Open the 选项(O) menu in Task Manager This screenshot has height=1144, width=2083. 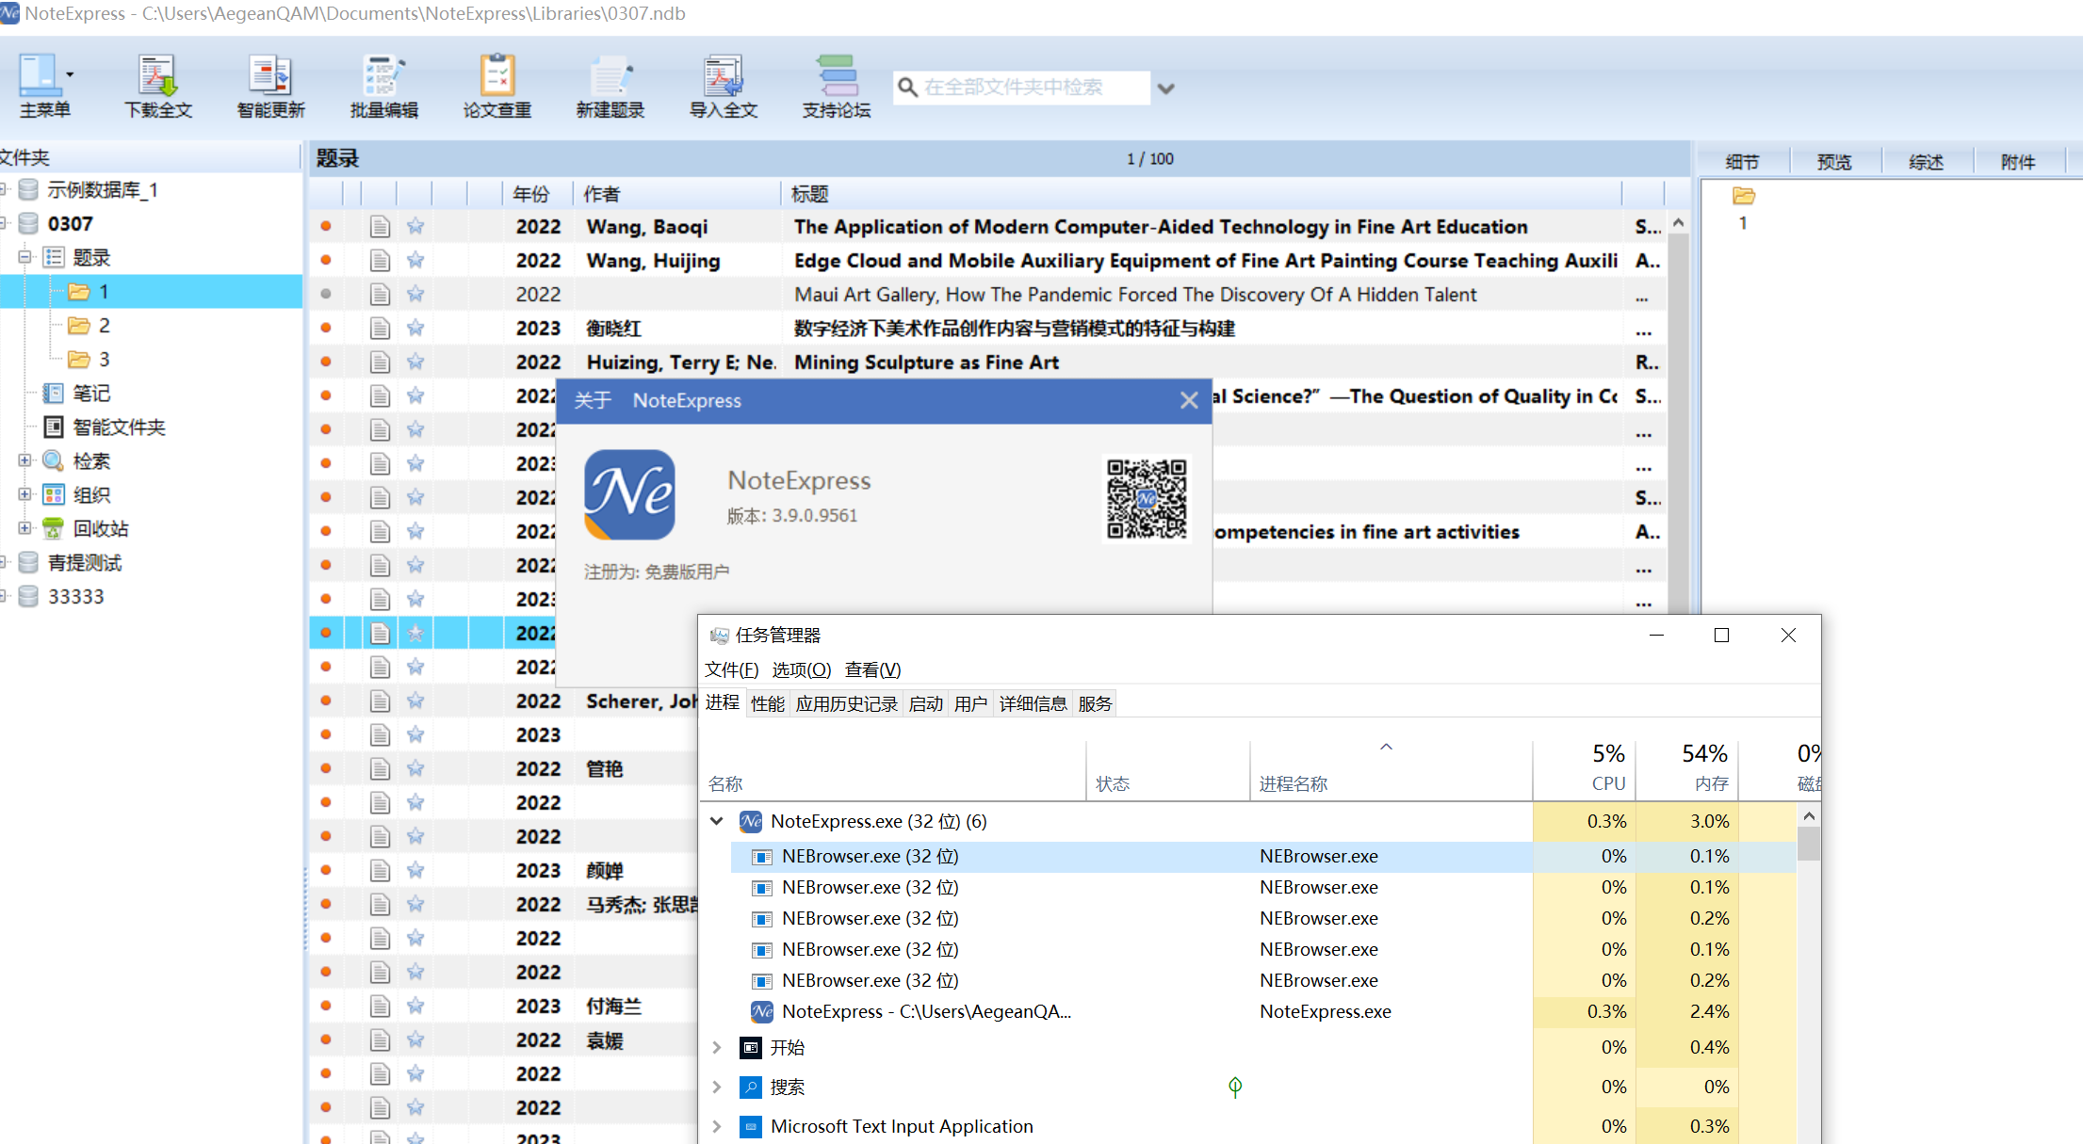click(x=802, y=669)
